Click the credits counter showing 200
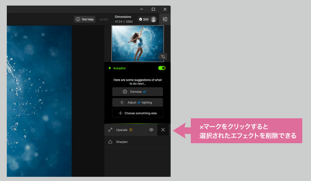This screenshot has width=311, height=181. coord(144,19)
